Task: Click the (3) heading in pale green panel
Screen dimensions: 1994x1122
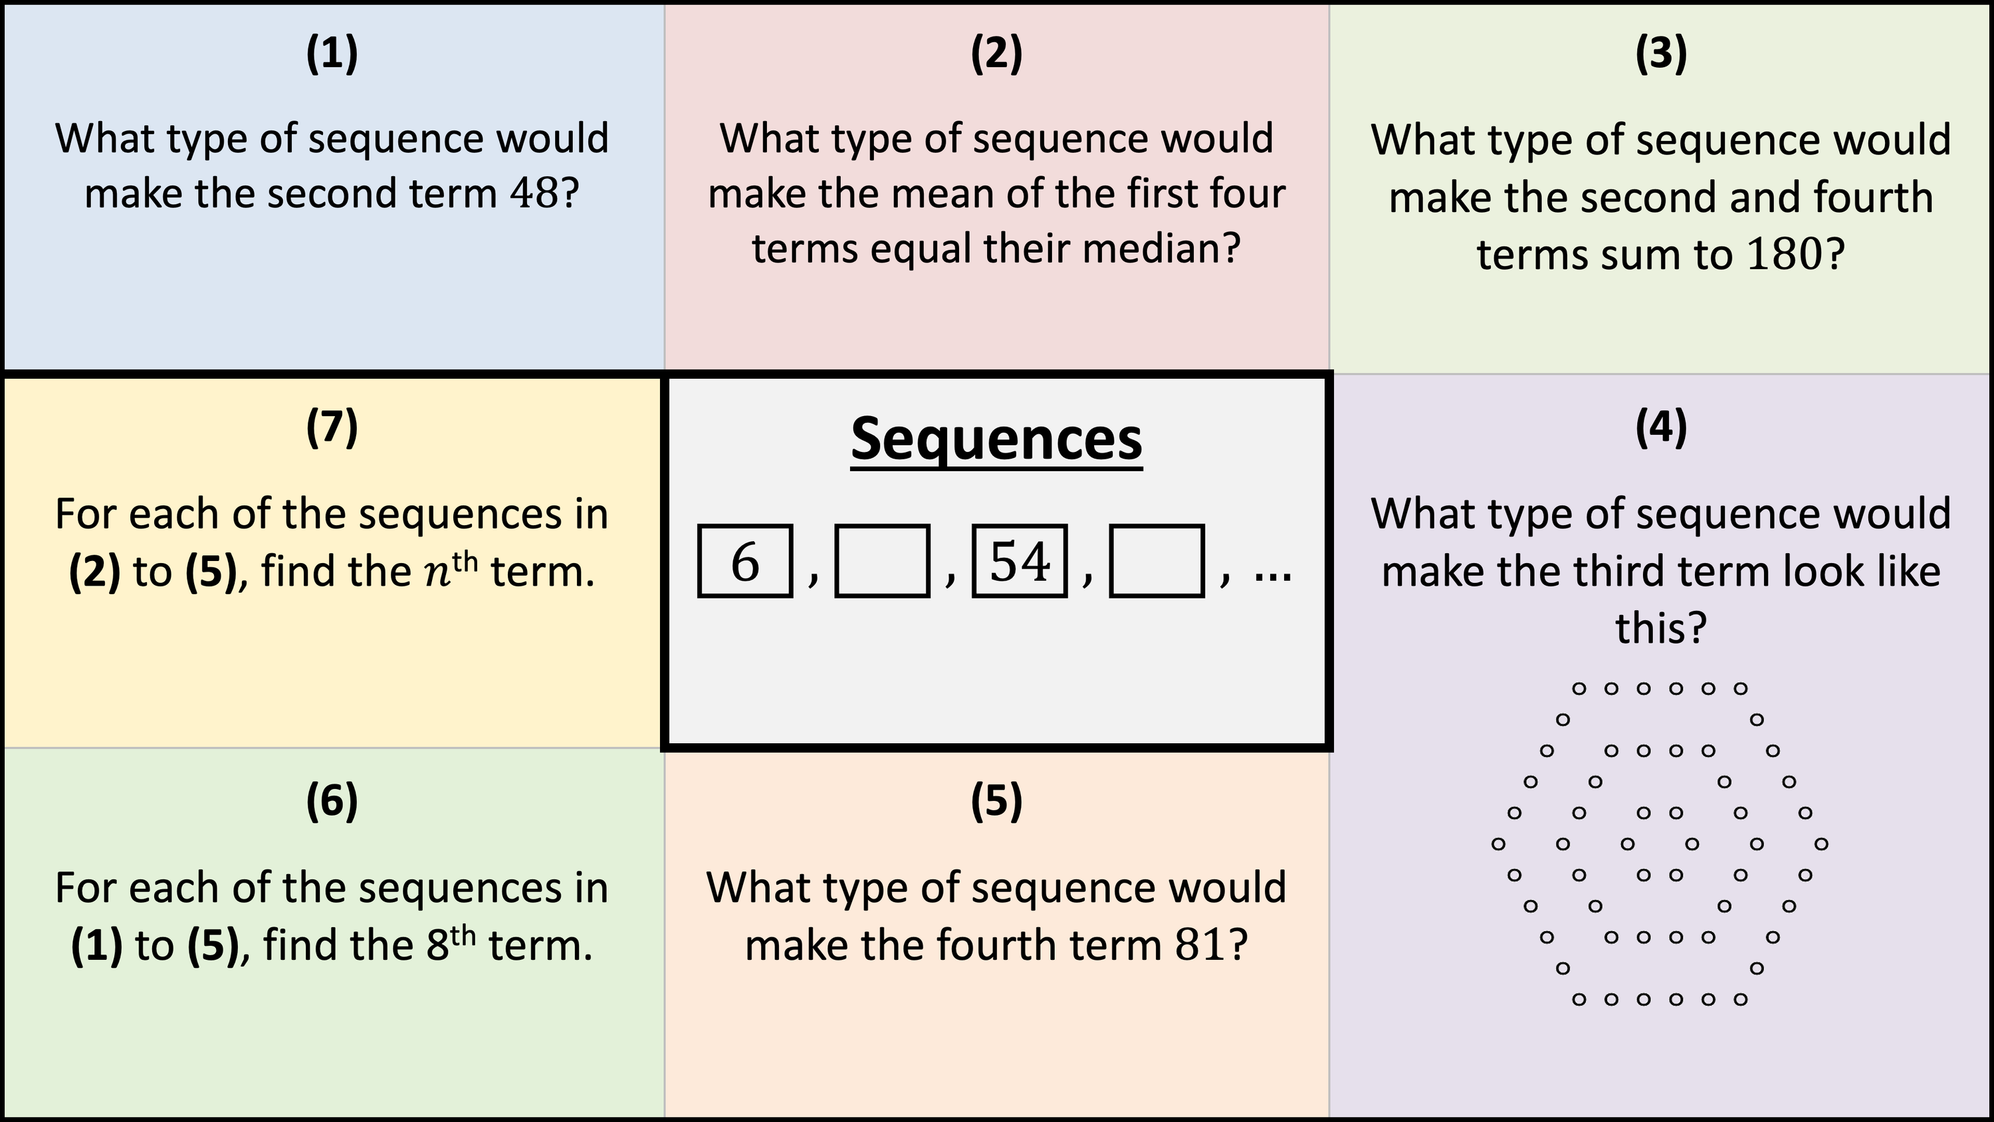Action: click(1661, 55)
